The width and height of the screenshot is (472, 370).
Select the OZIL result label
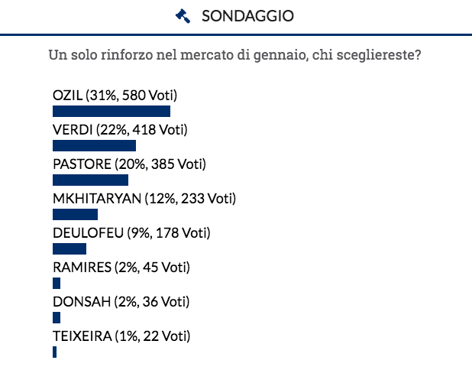pos(115,96)
